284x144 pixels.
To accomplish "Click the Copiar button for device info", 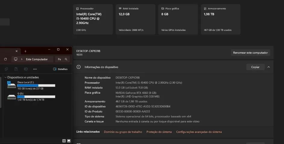I will [x=255, y=67].
